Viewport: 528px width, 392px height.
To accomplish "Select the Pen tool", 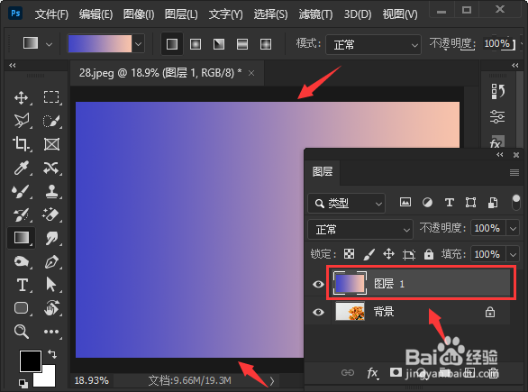I will point(51,261).
